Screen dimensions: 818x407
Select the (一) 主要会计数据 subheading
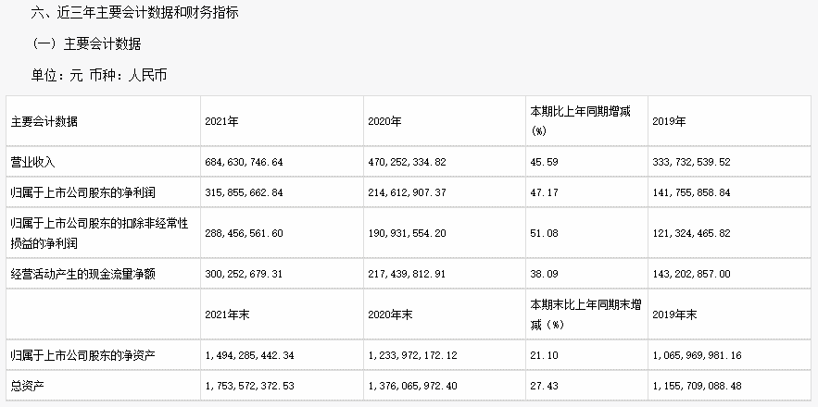pos(86,43)
